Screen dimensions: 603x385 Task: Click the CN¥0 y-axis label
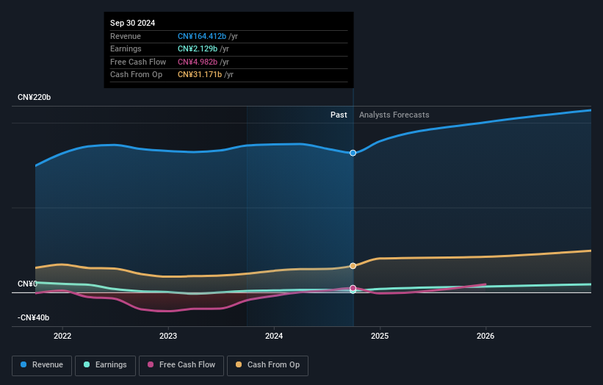(27, 284)
